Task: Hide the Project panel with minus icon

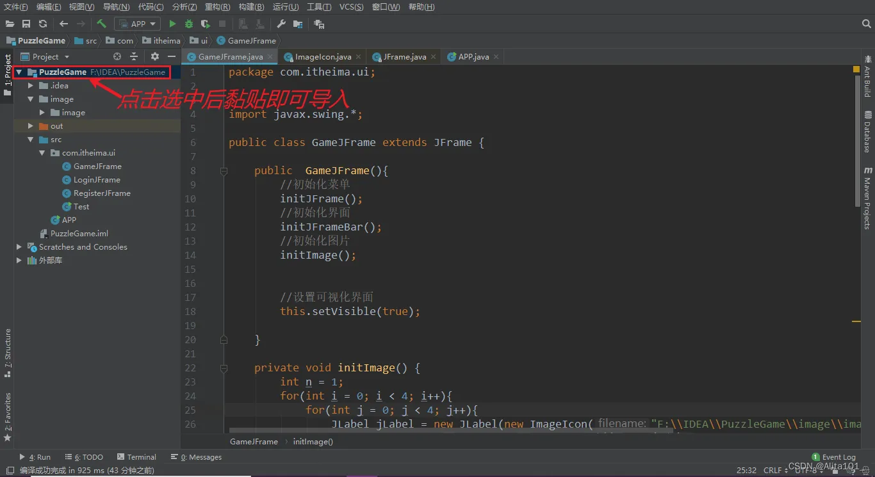Action: pyautogui.click(x=171, y=56)
